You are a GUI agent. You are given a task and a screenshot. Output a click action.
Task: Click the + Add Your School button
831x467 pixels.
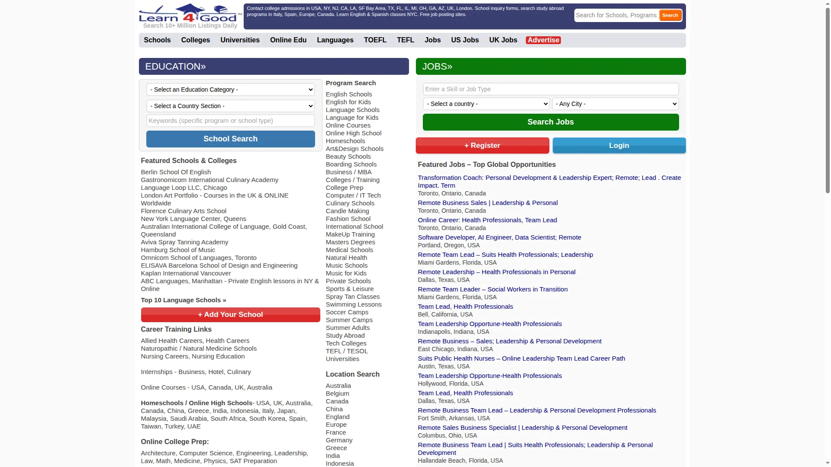click(230, 314)
